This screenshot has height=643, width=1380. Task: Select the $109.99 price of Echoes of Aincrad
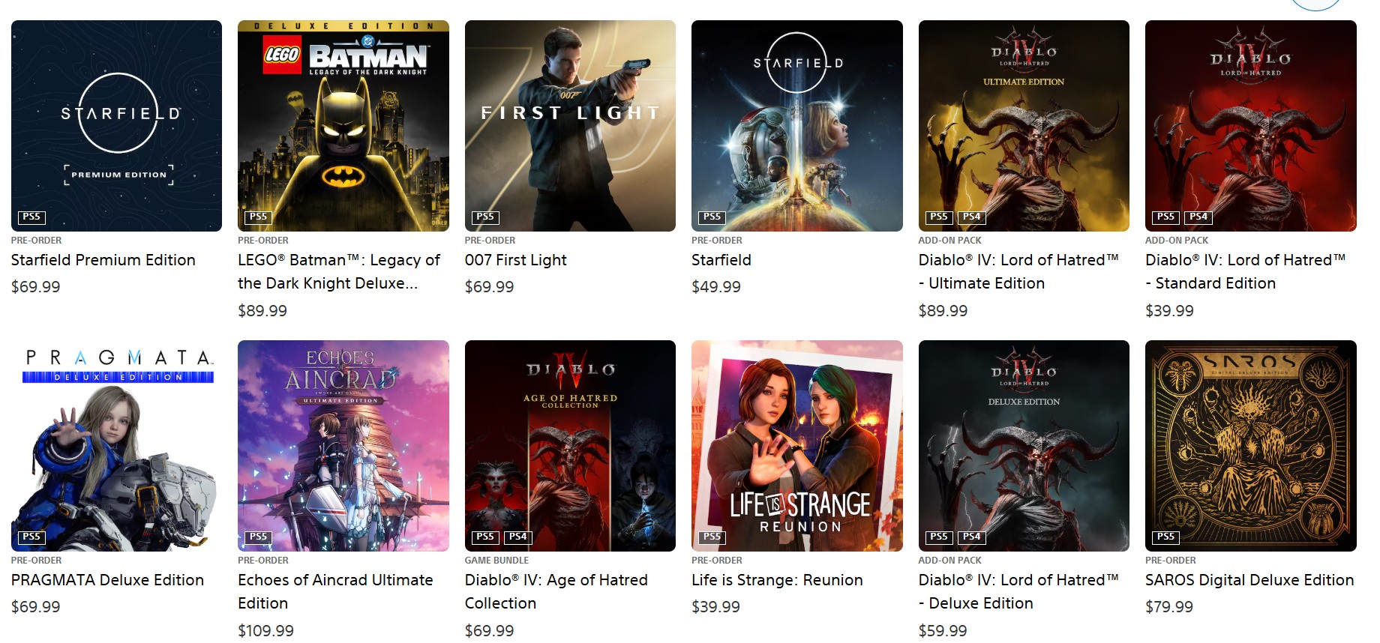(x=265, y=631)
